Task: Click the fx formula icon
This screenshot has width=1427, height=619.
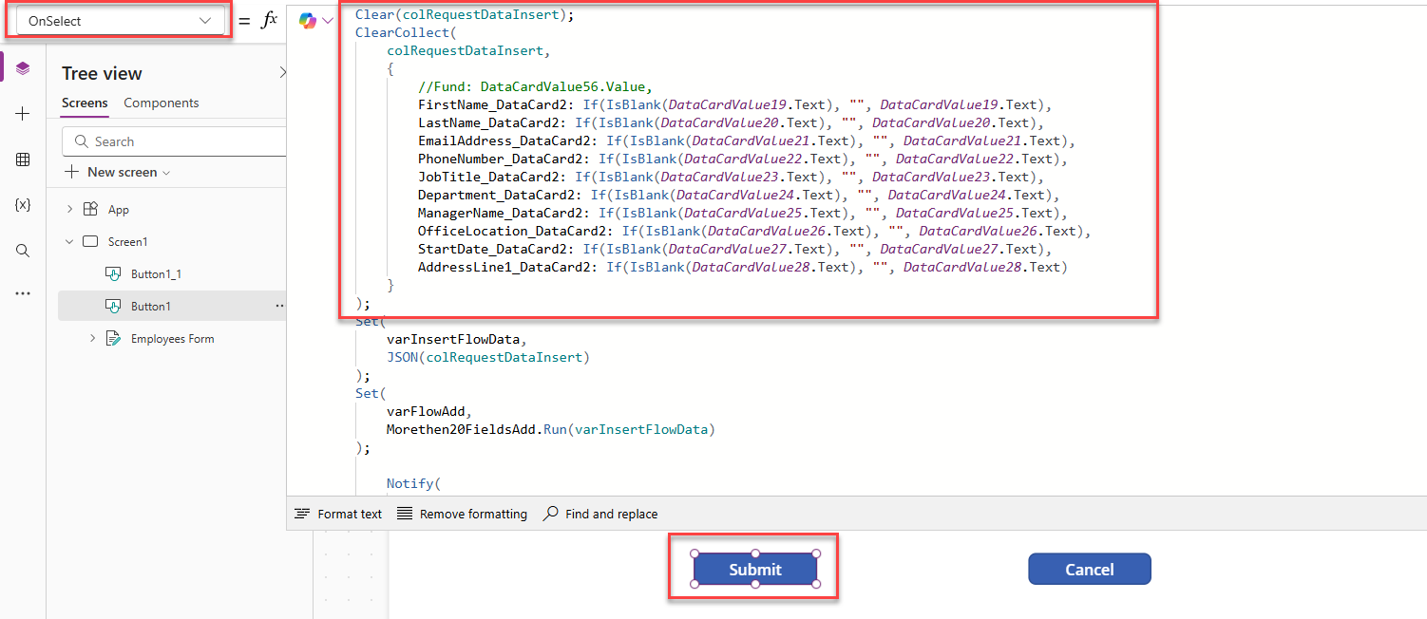Action: 269,21
